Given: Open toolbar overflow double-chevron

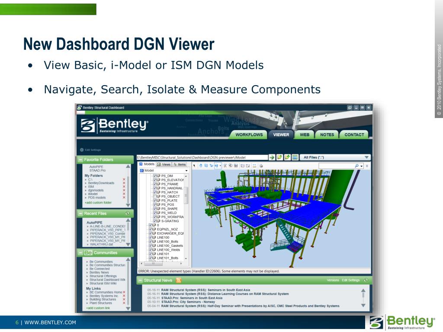Looking at the screenshot, I should tap(367, 166).
